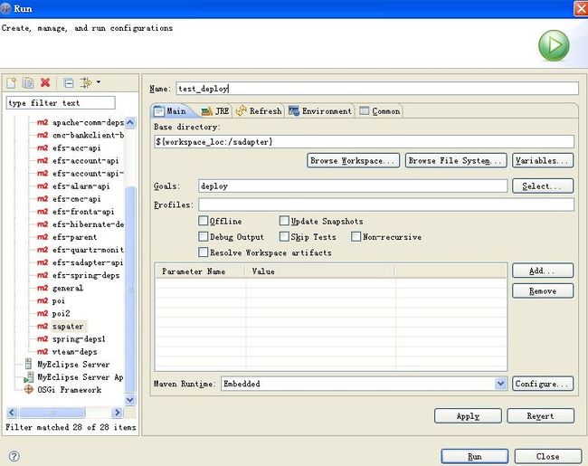
Task: Click the horizontal scroll right arrow
Action: [x=118, y=413]
